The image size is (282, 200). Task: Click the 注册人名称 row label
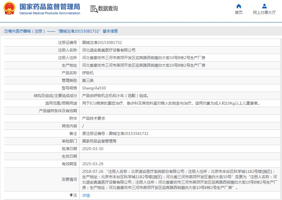(x=67, y=50)
